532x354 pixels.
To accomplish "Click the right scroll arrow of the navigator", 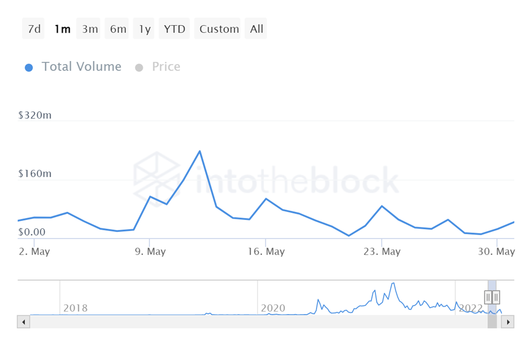I will [508, 322].
